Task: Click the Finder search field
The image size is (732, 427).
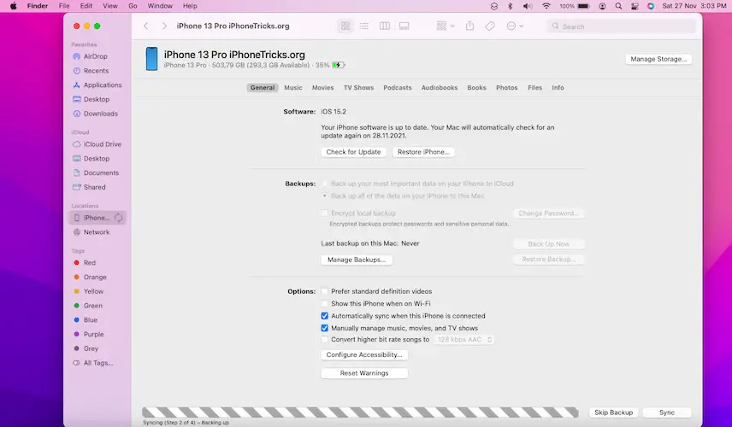Action: (x=622, y=26)
